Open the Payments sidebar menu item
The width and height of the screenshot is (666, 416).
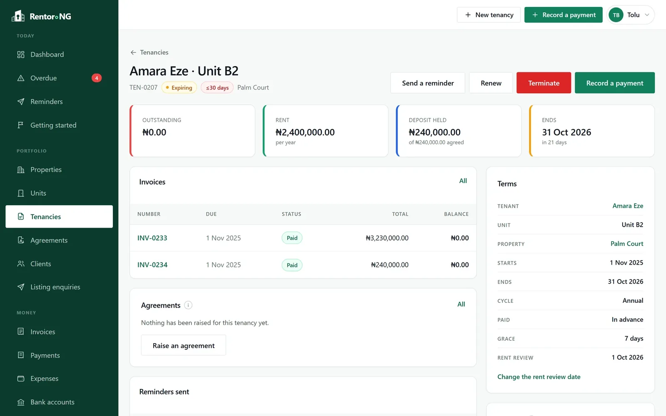(59, 355)
